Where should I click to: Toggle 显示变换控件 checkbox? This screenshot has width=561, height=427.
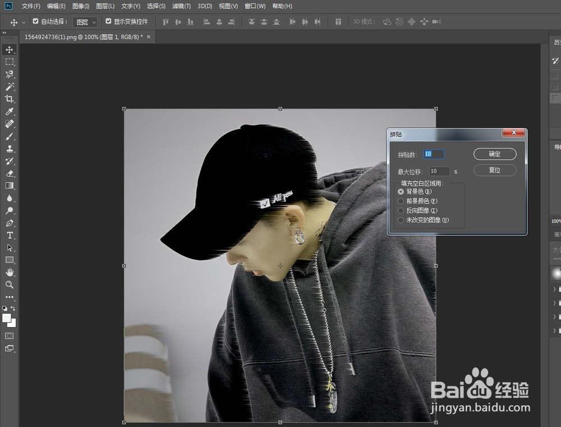pyautogui.click(x=108, y=21)
